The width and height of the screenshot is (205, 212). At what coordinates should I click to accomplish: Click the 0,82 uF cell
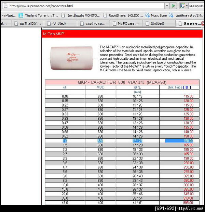(x=65, y=136)
